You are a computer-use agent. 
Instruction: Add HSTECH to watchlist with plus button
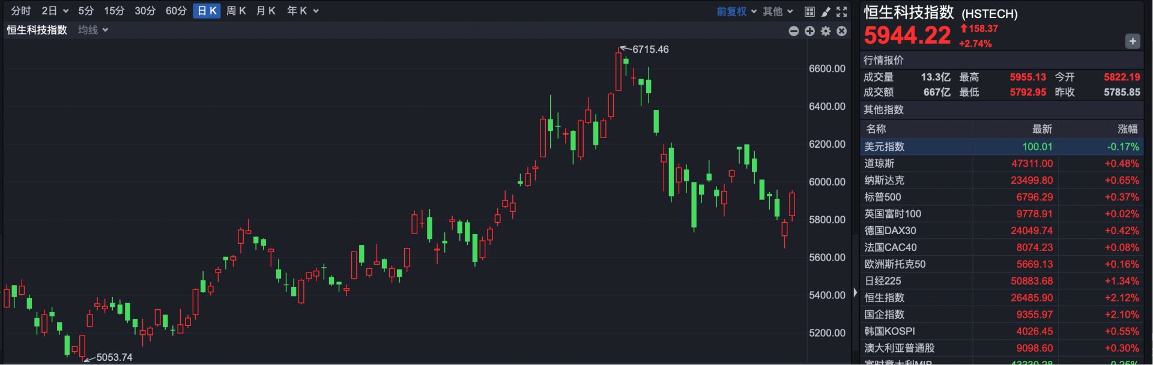(1132, 41)
